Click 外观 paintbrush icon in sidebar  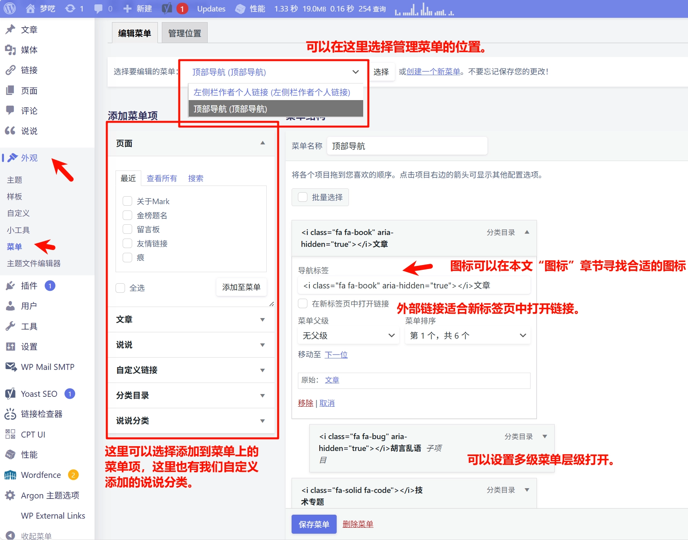(x=13, y=157)
